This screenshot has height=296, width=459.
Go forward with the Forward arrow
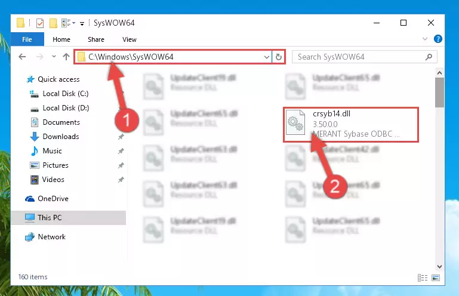coord(39,57)
